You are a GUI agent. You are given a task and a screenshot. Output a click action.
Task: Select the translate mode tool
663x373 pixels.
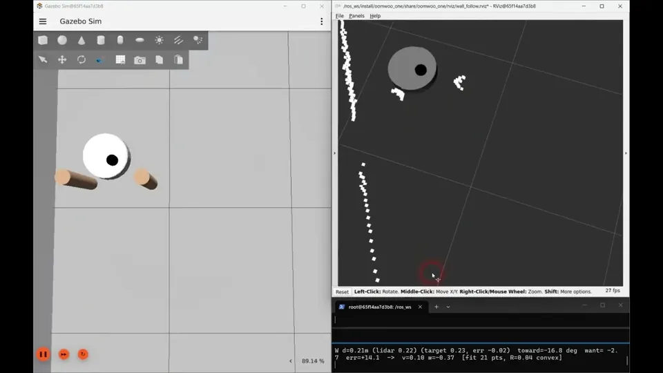coord(62,59)
